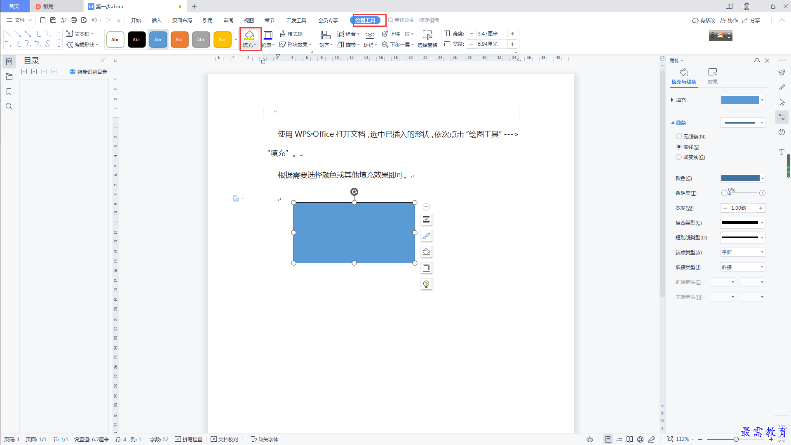Toggle 文档校对 document proofing in status bar

225,439
